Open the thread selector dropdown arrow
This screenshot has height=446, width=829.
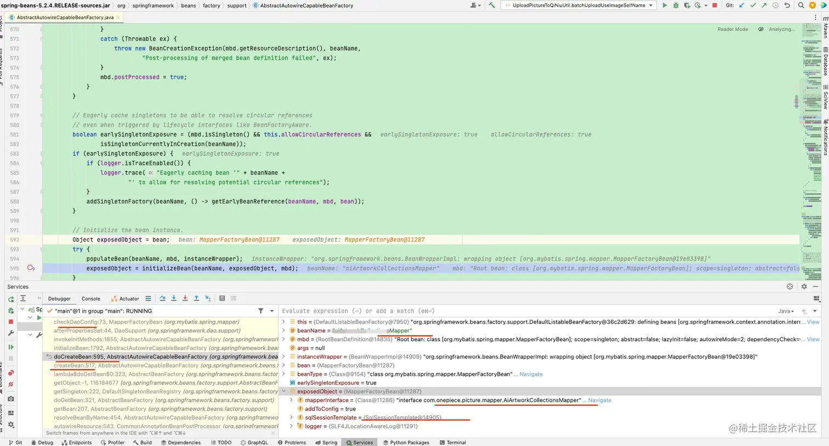pos(272,311)
